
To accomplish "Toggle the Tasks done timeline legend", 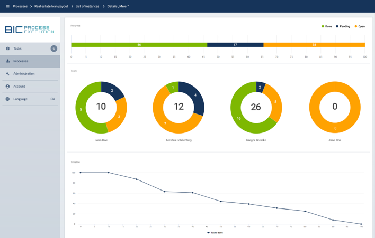I will (x=215, y=233).
